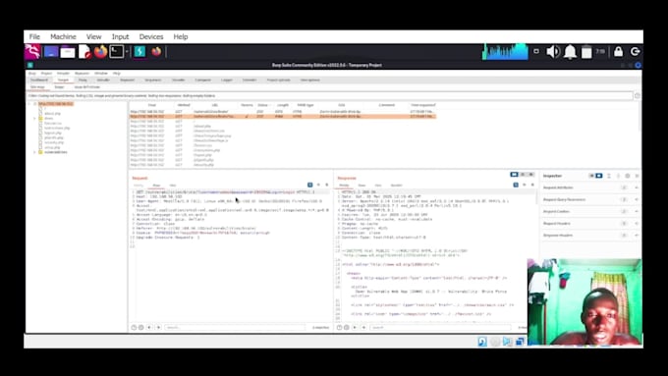Click the help icon beside filter bar

click(x=637, y=96)
